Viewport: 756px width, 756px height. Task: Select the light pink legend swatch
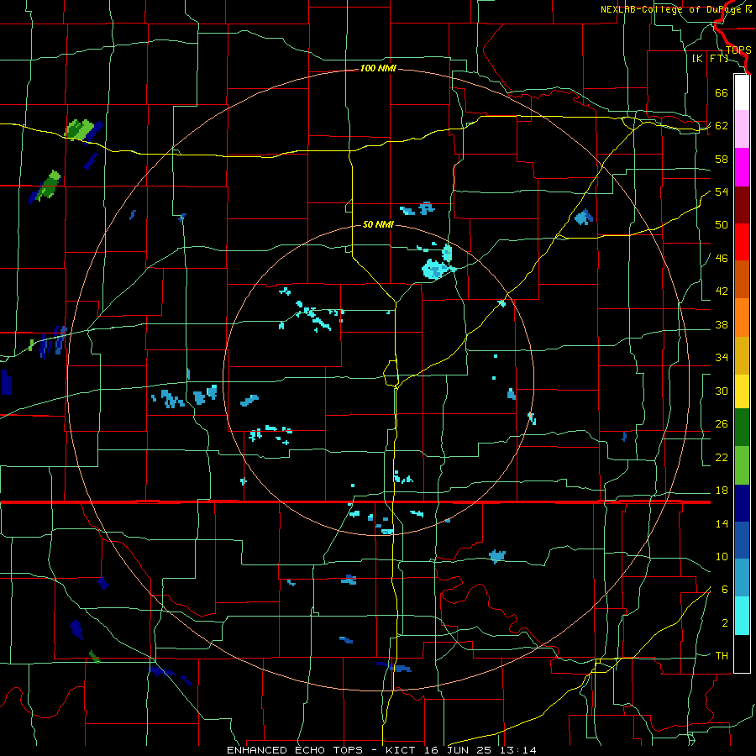742,129
